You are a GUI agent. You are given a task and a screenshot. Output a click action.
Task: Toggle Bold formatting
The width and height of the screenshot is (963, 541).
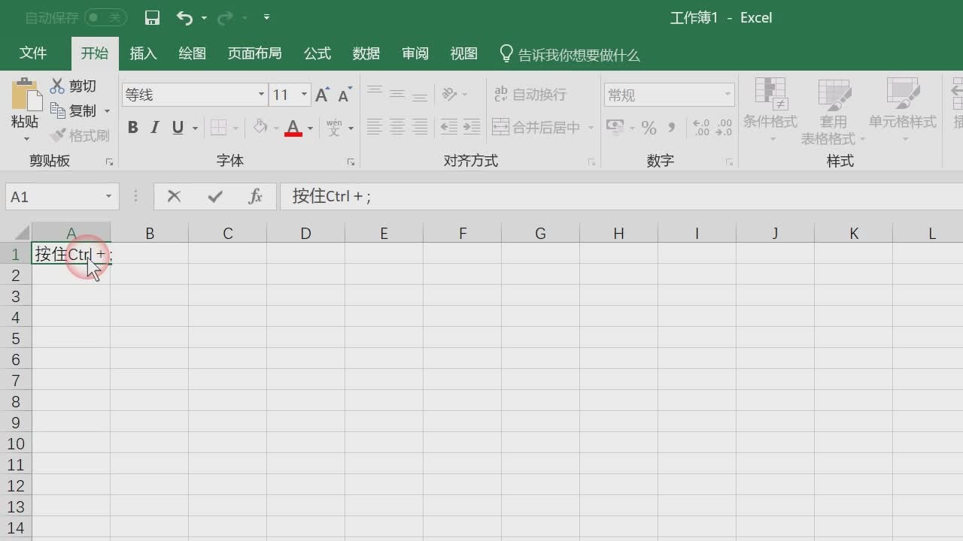click(x=132, y=128)
